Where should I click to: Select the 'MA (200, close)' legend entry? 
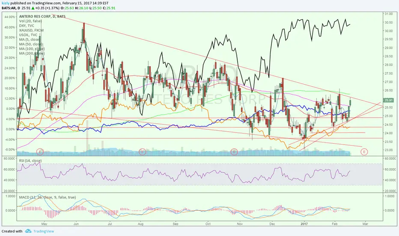coord(32,53)
